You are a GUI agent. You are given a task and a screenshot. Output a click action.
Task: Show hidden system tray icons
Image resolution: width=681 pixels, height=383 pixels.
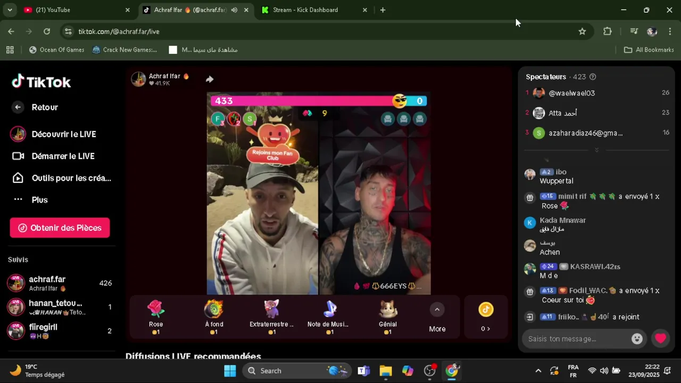[x=538, y=371]
